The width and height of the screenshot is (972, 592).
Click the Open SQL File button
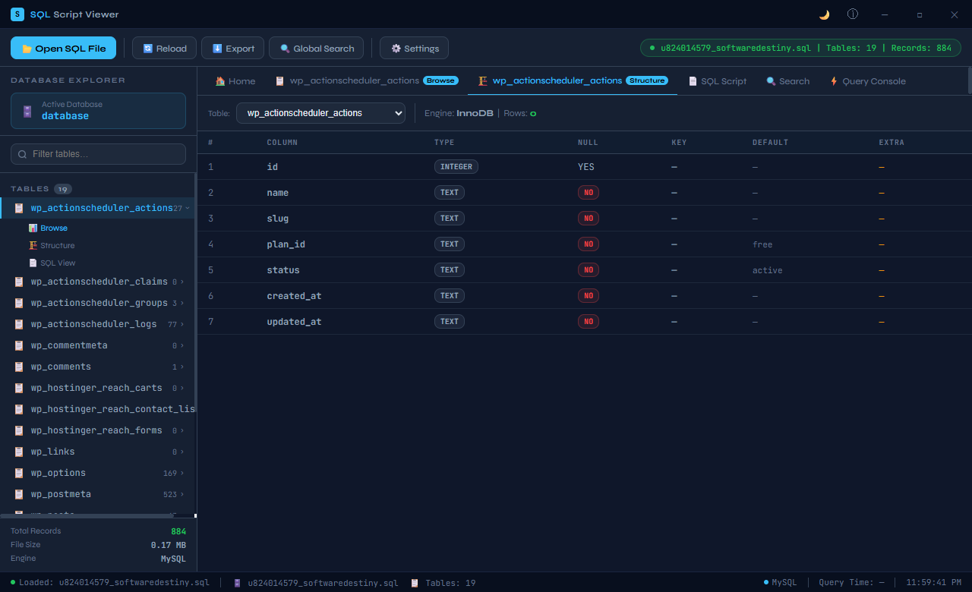pos(64,48)
